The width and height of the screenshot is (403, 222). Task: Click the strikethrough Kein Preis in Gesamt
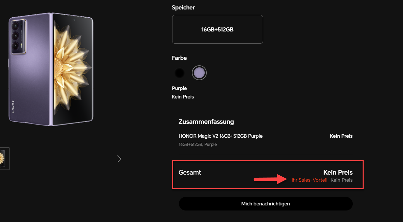[342, 180]
